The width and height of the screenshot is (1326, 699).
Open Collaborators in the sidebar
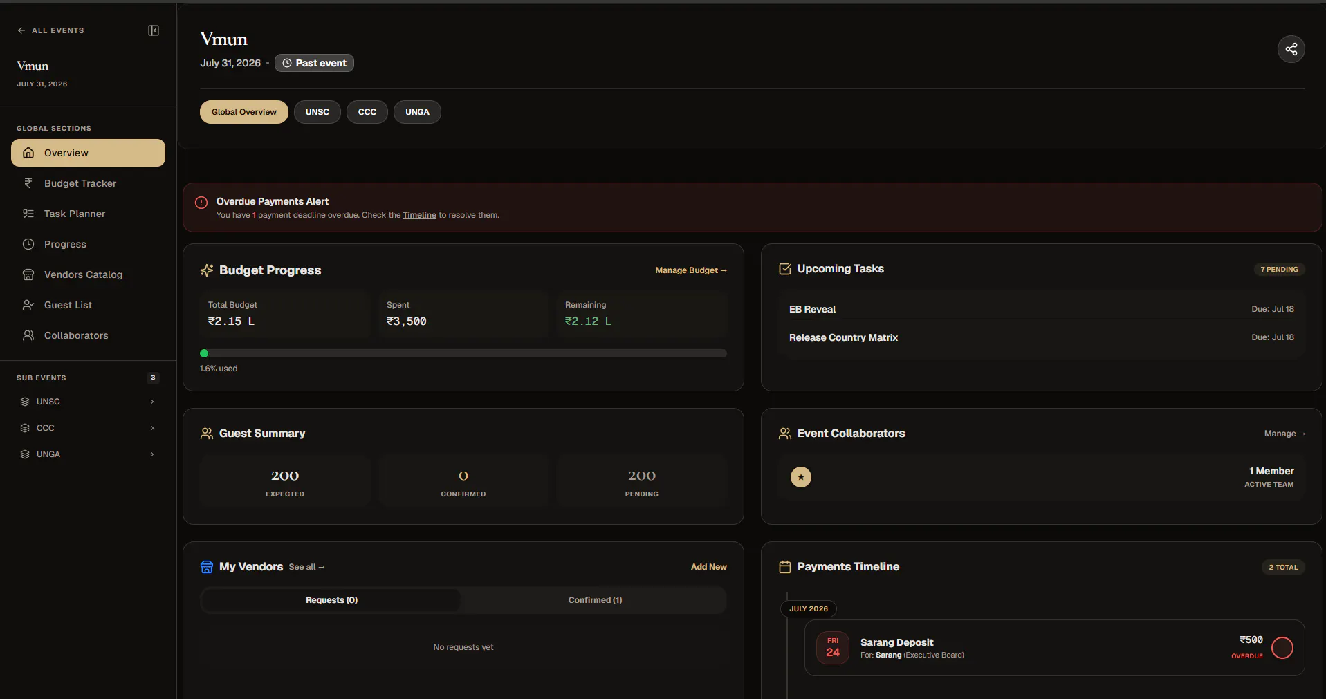tap(88, 335)
